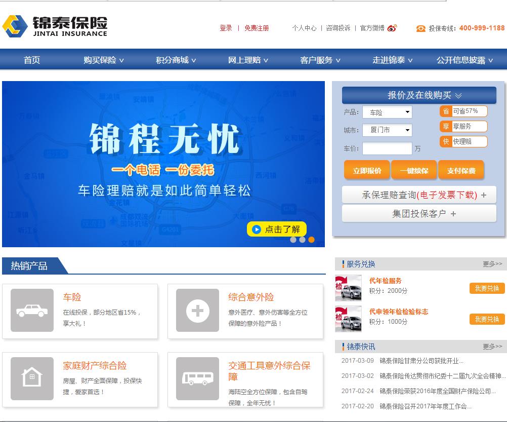Select the orange third carousel dot
This screenshot has width=507, height=422.
tap(311, 240)
